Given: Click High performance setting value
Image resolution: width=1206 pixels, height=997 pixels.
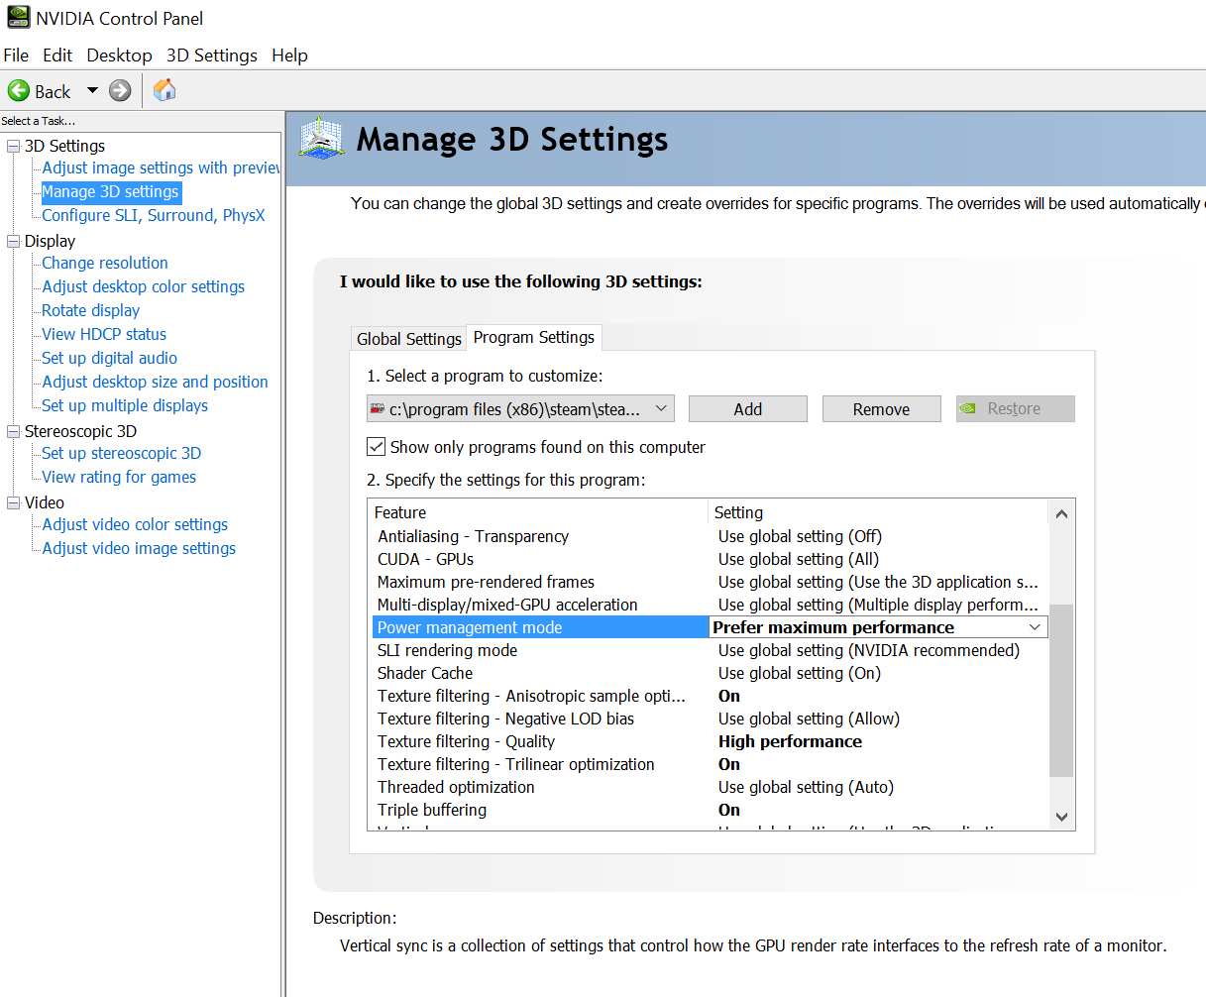Looking at the screenshot, I should pyautogui.click(x=790, y=741).
